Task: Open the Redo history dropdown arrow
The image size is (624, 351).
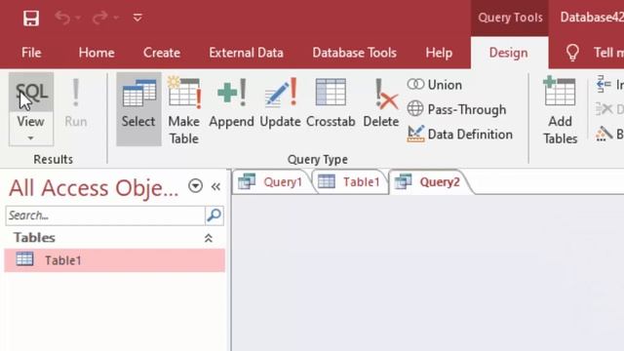Action: pos(116,18)
